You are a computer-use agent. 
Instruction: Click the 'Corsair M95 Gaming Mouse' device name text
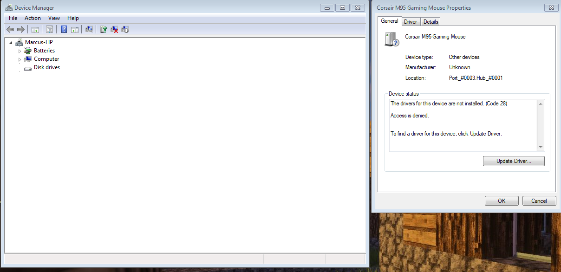click(x=435, y=37)
